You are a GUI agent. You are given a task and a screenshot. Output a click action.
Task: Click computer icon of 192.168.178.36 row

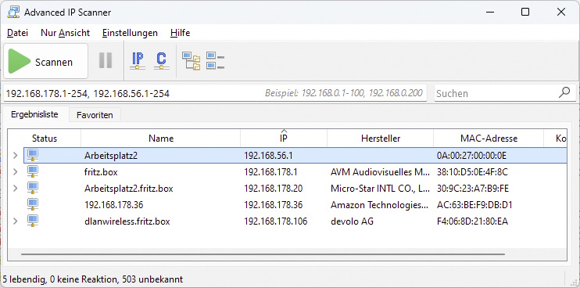(33, 205)
